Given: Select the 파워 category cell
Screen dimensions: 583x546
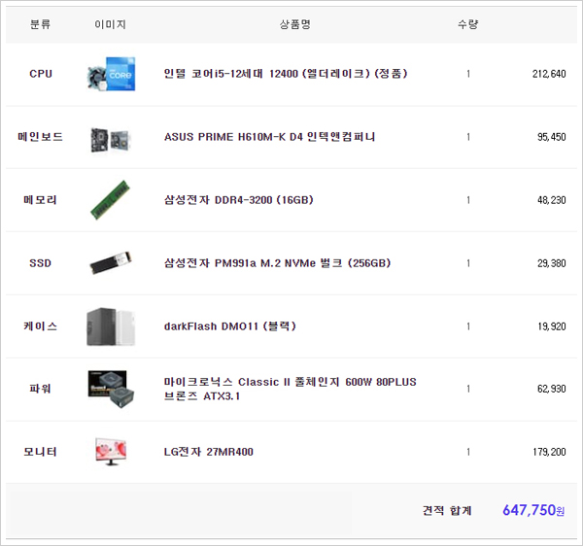Looking at the screenshot, I should (40, 389).
